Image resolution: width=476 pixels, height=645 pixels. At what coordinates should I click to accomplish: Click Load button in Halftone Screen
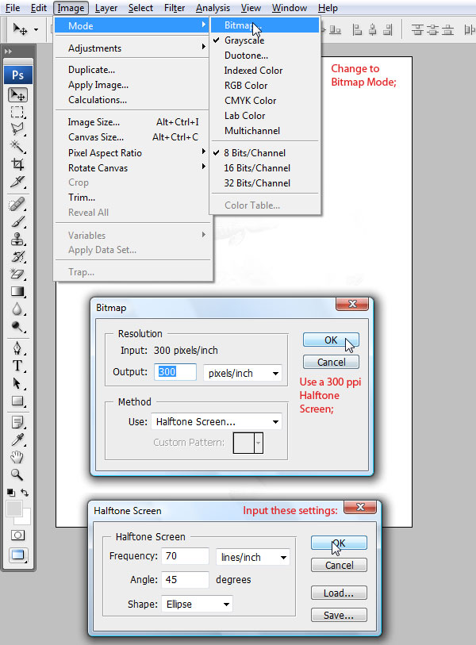coord(339,593)
